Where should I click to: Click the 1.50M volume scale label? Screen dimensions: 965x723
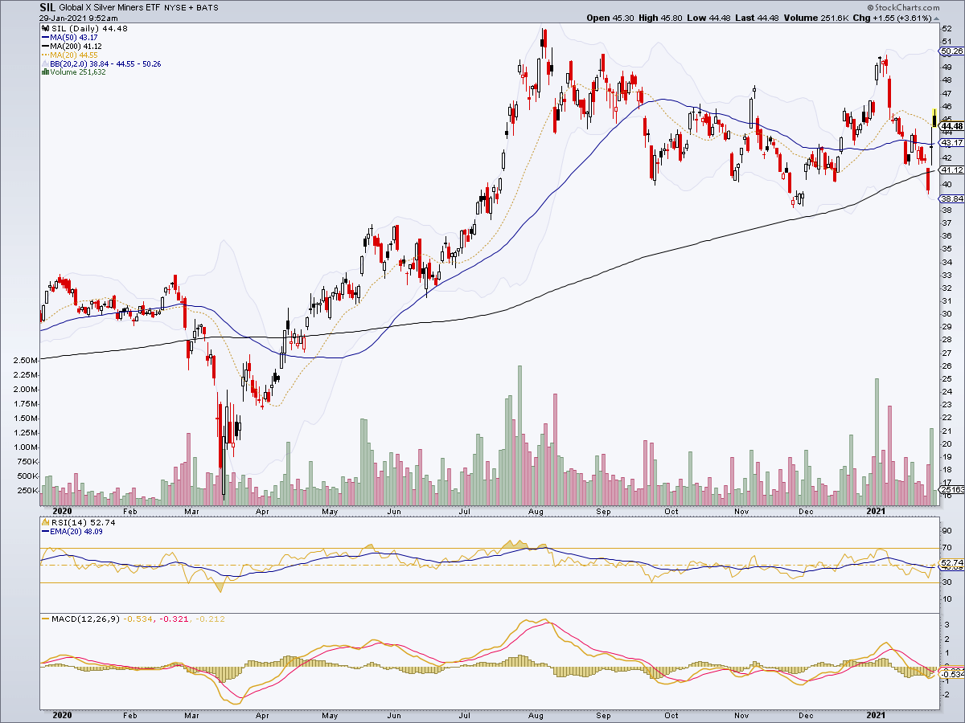(x=24, y=419)
